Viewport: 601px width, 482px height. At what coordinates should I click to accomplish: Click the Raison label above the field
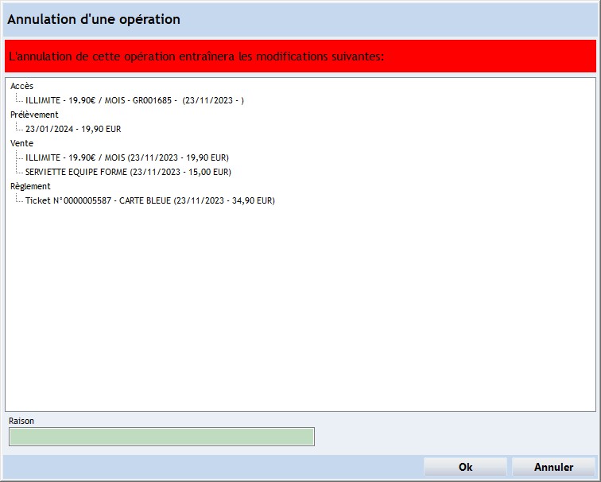(21, 421)
